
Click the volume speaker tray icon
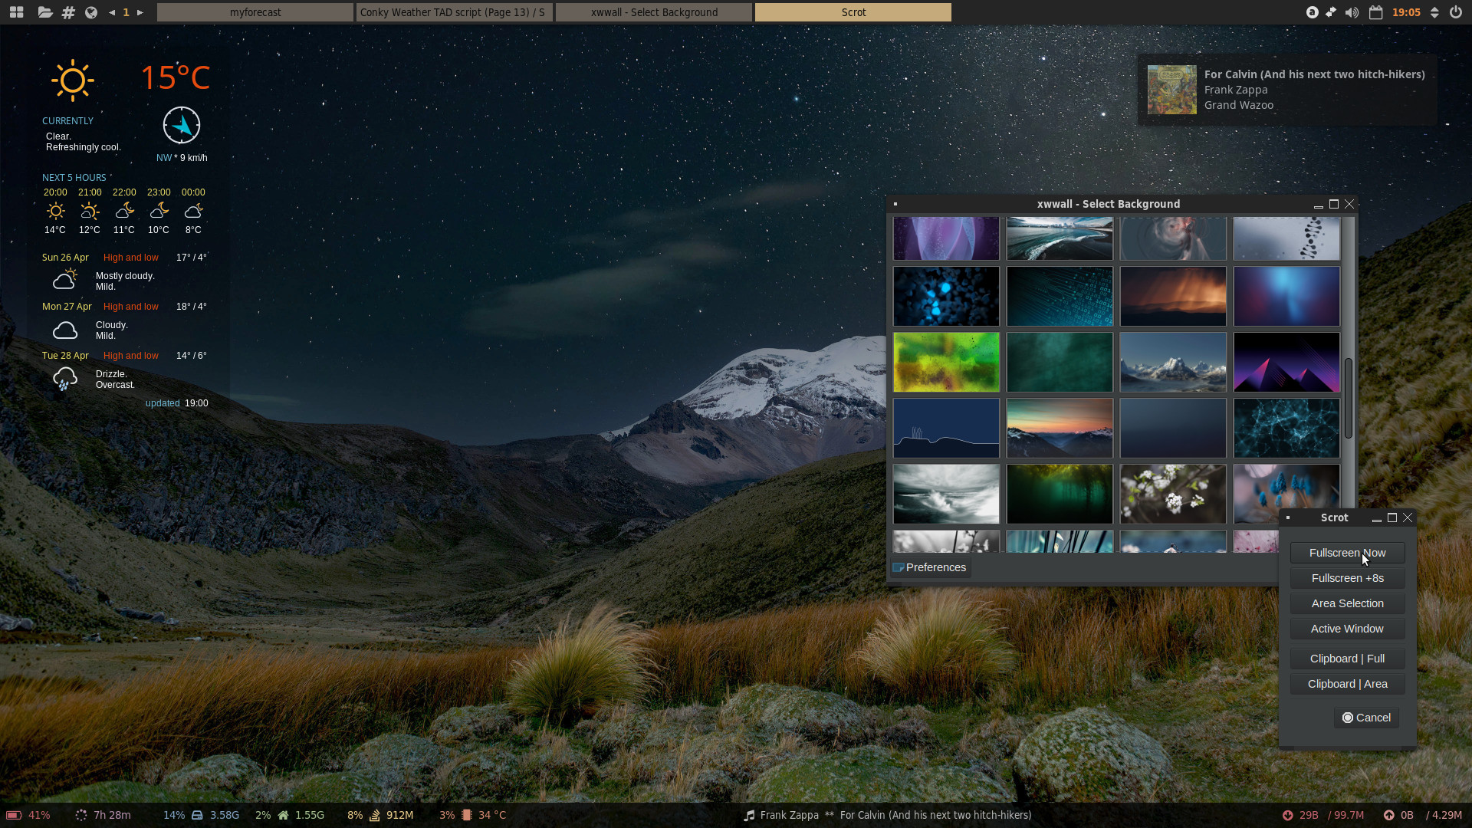pyautogui.click(x=1352, y=12)
